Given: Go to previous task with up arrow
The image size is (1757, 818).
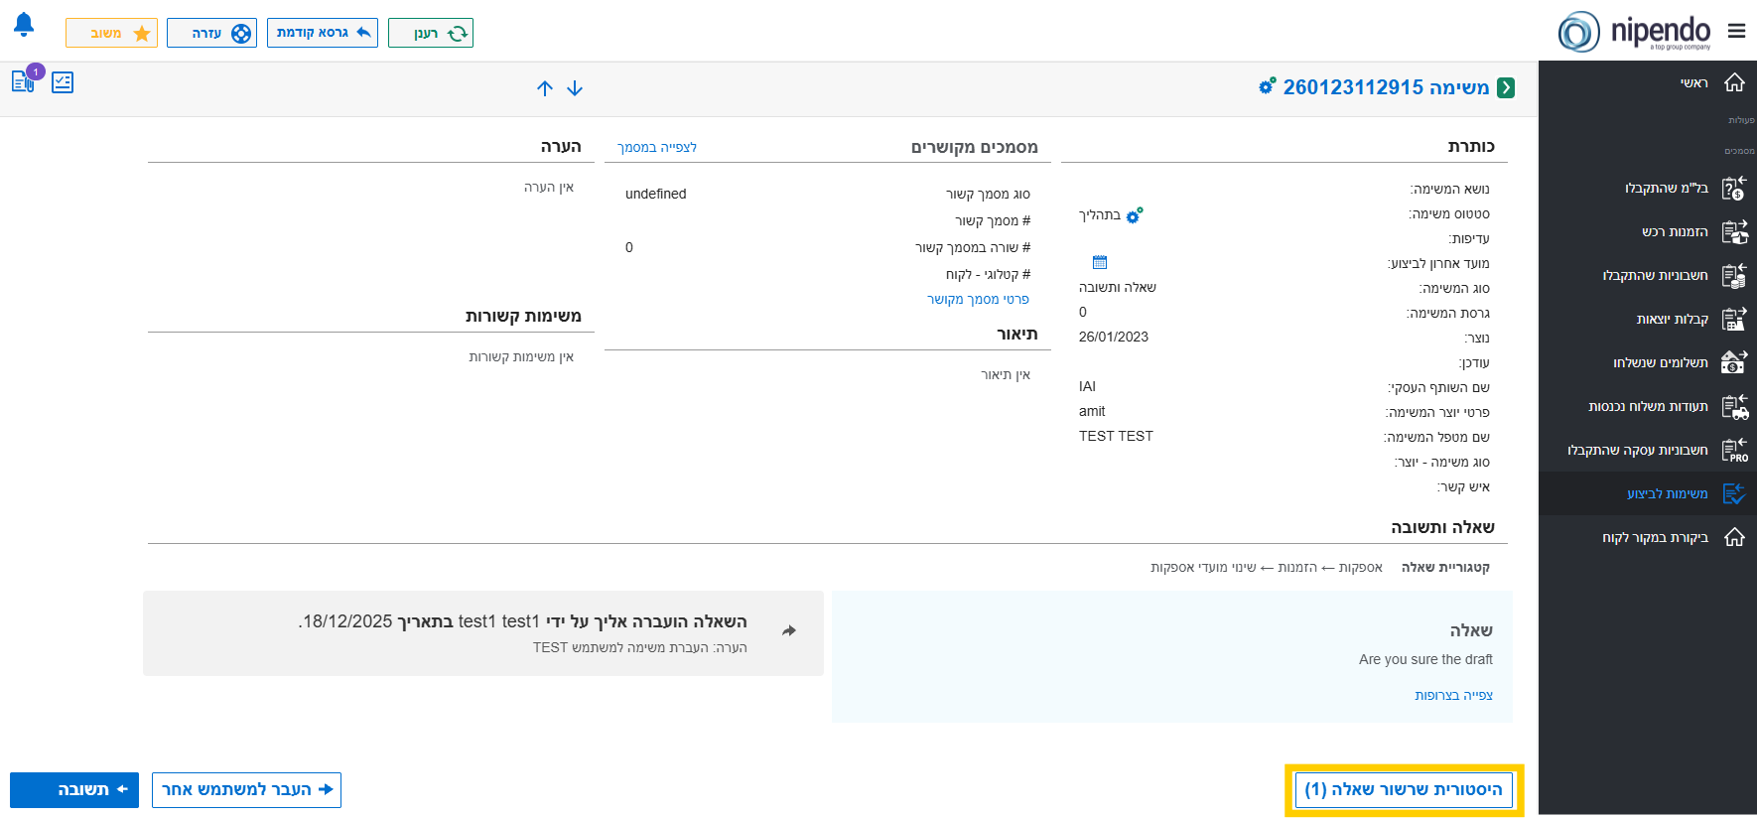Looking at the screenshot, I should pyautogui.click(x=545, y=88).
